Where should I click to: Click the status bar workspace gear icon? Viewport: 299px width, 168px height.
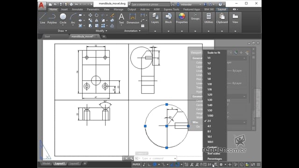(221, 164)
